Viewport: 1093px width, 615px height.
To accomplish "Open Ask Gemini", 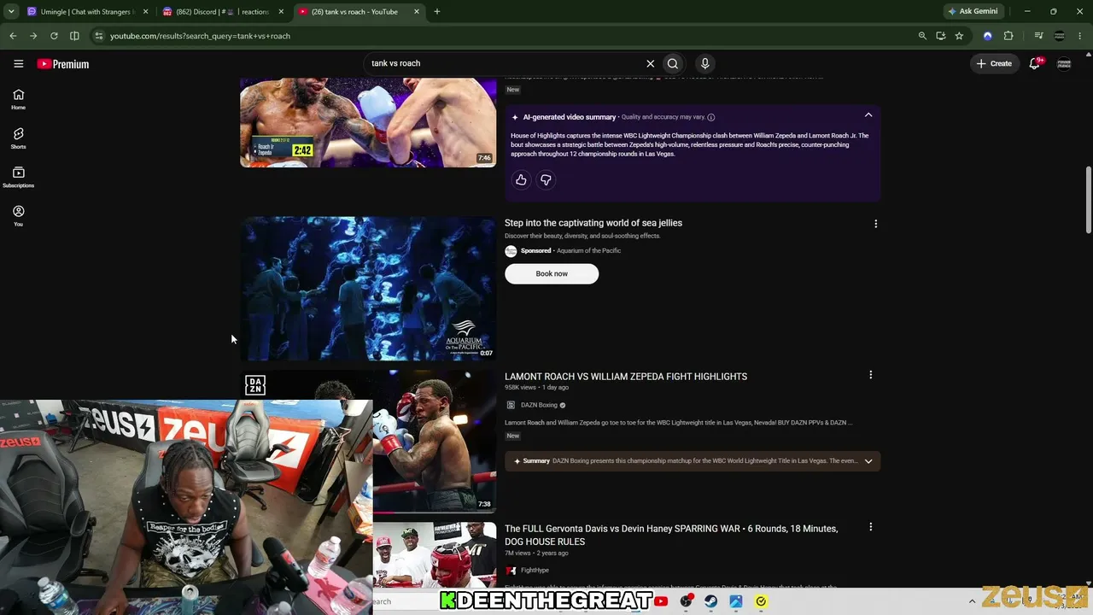I will pyautogui.click(x=973, y=12).
